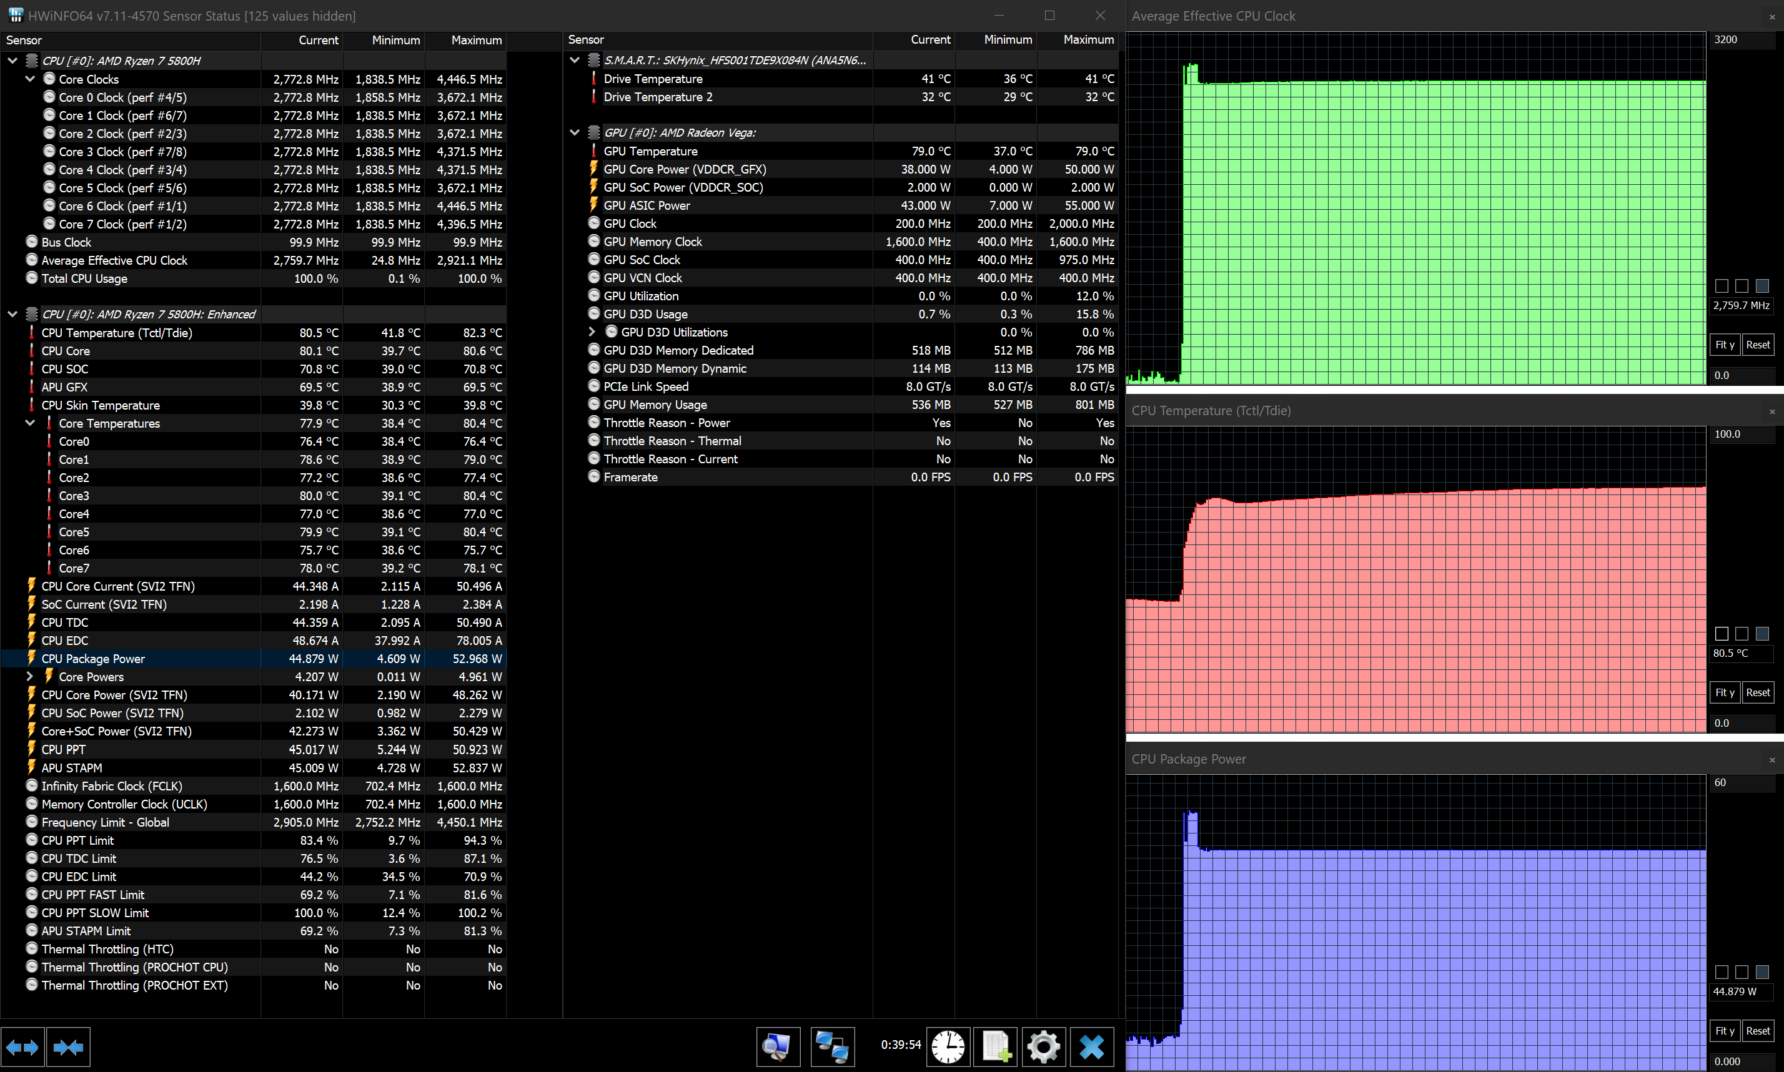Collapse the Core Clocks tree group
Screen dimensions: 1784x1072
[31, 79]
